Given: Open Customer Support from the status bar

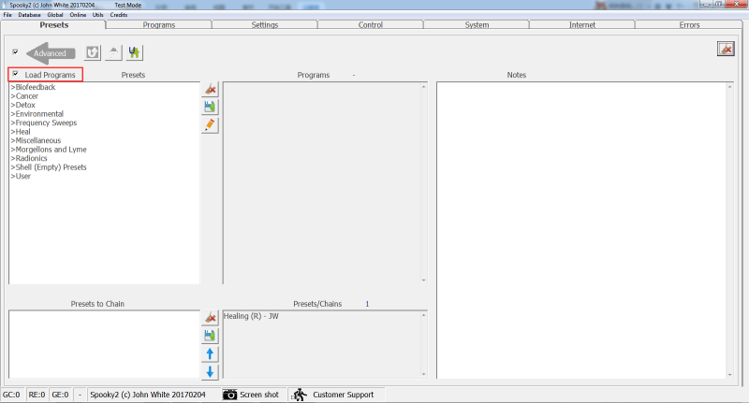Looking at the screenshot, I should [334, 395].
